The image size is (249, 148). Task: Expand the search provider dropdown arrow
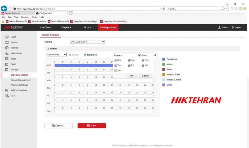[226, 9]
